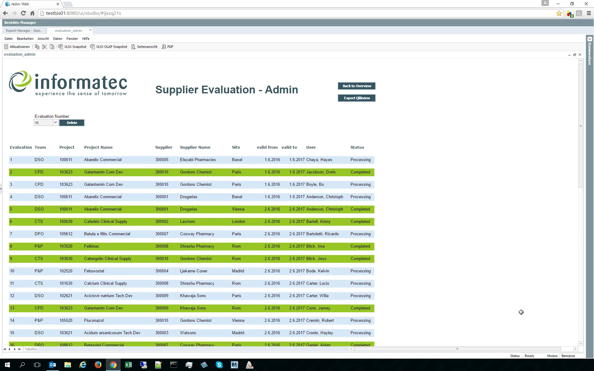Switch to Report-Manager tab

pos(24,31)
